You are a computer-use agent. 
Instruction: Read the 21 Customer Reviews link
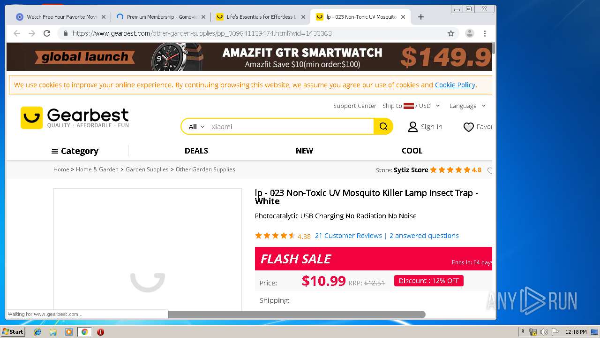348,236
